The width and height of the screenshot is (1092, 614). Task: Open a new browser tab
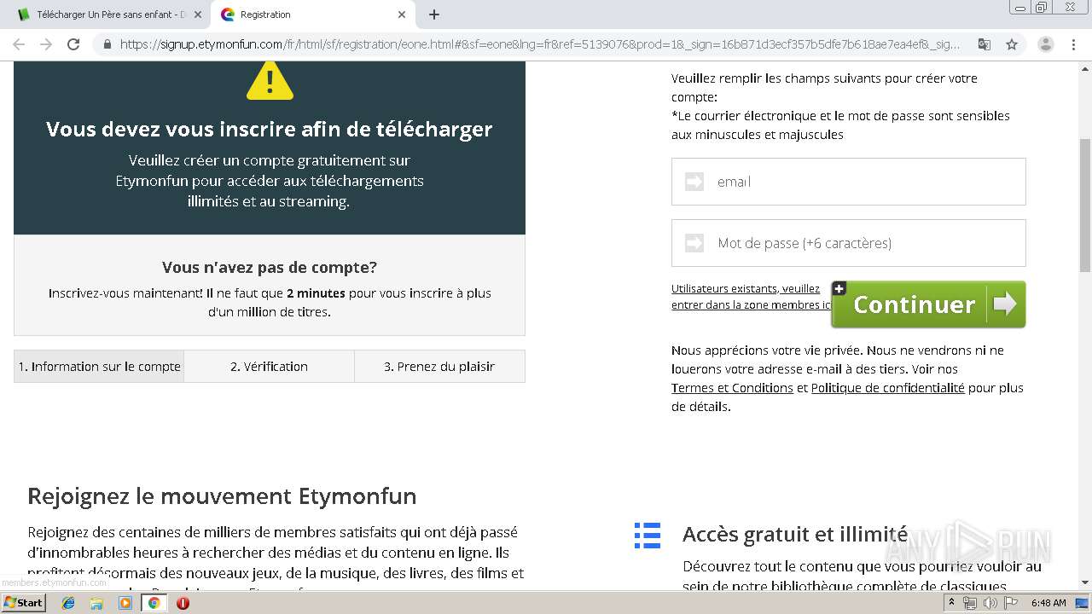433,14
